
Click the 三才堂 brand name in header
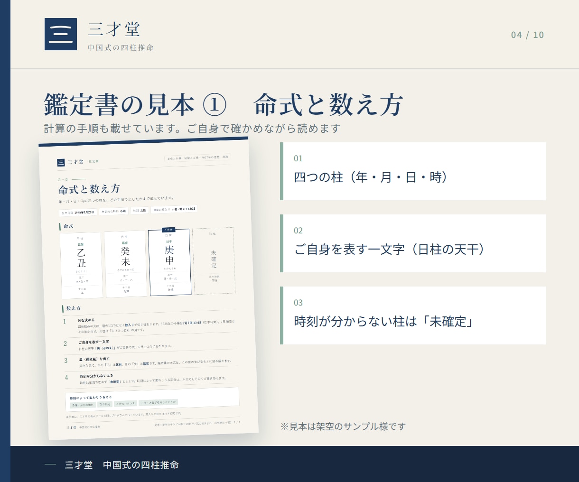tap(114, 29)
